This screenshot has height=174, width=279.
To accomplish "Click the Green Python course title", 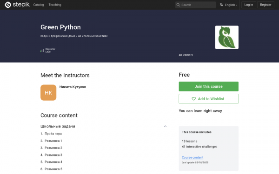I will coord(60,27).
